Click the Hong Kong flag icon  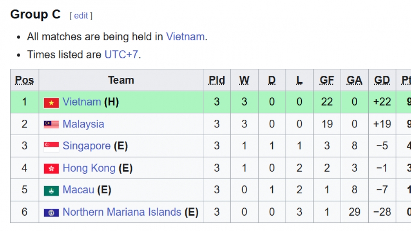point(51,169)
